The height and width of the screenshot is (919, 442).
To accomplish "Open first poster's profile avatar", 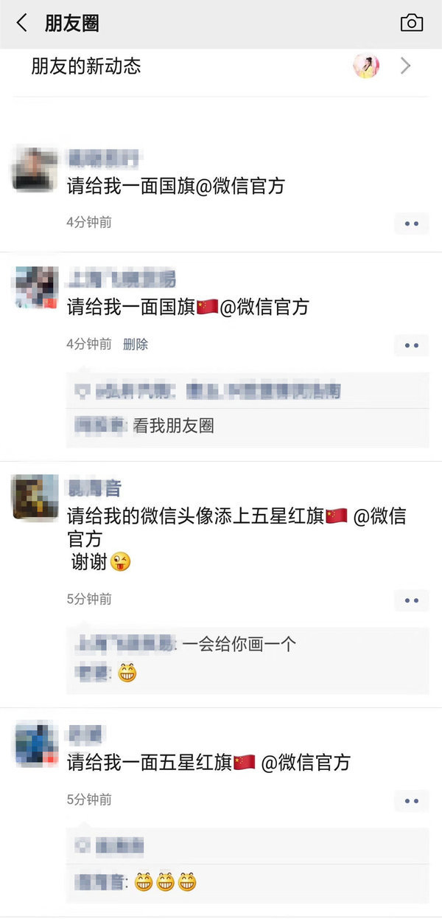I will [x=36, y=169].
